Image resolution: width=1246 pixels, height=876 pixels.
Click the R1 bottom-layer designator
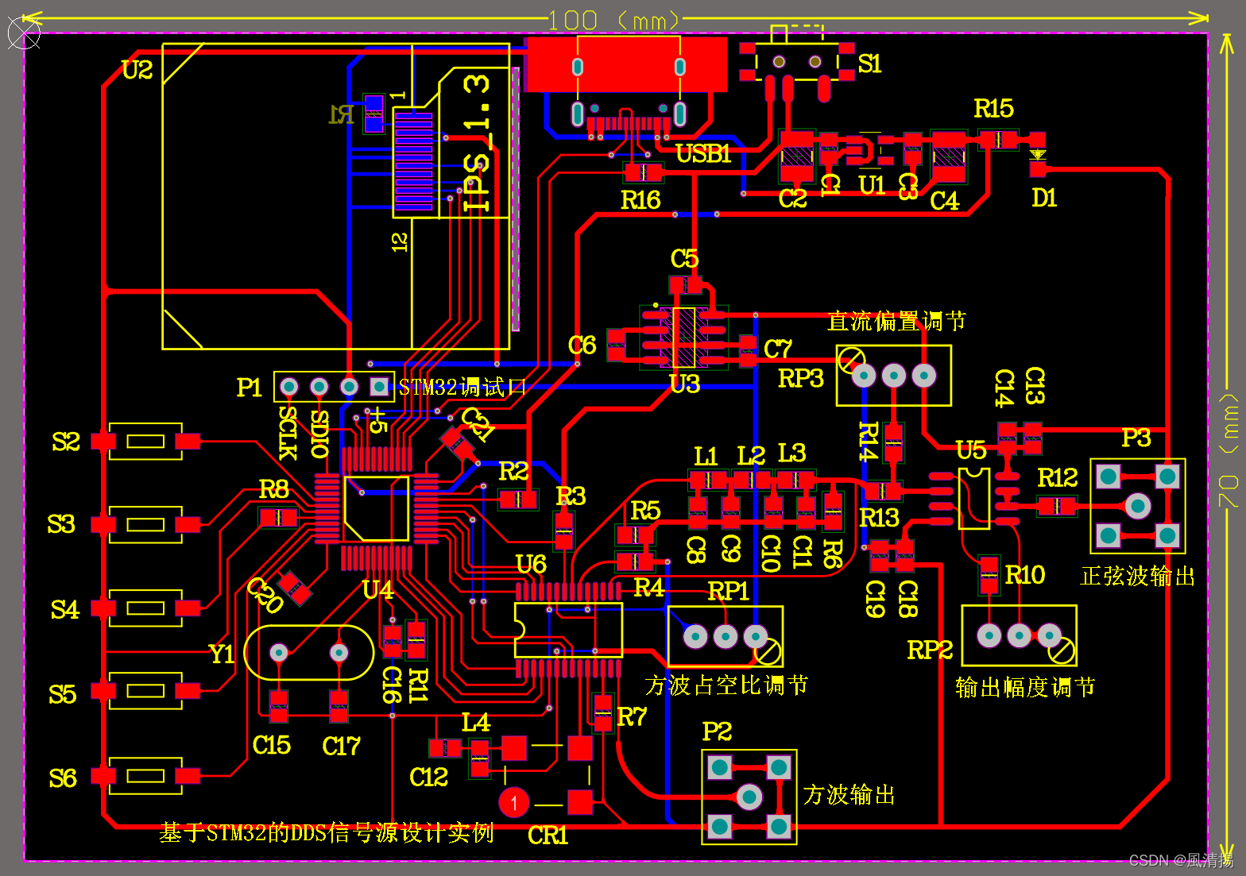(342, 116)
